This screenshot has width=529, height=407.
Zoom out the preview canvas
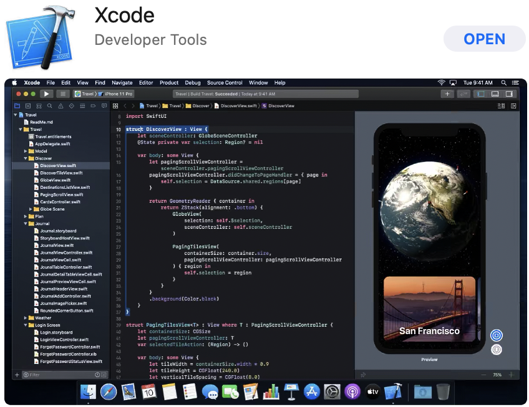[x=483, y=375]
